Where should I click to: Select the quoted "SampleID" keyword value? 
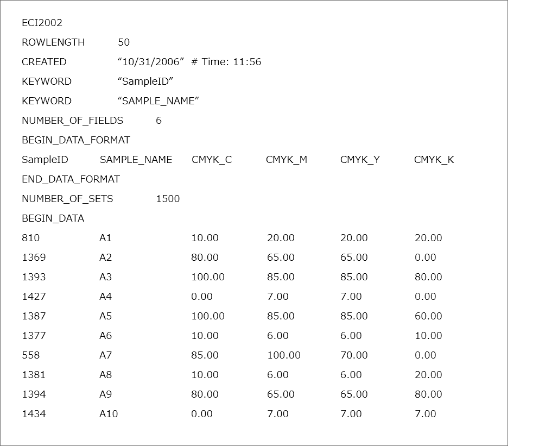click(x=145, y=81)
